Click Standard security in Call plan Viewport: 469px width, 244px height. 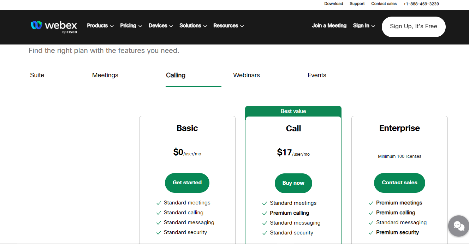292,233
